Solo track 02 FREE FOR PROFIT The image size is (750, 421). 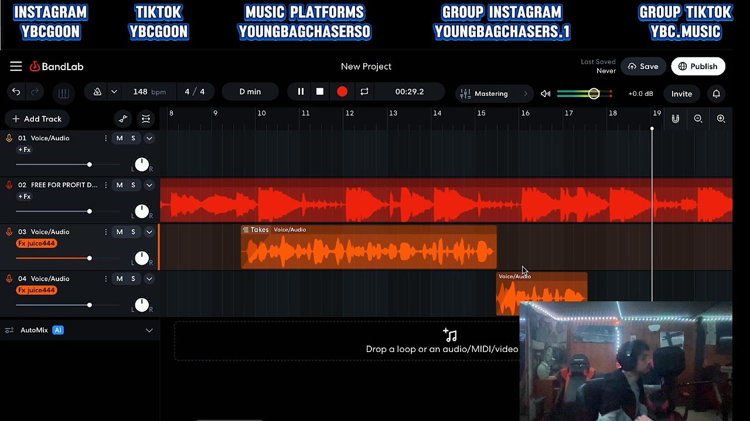pyautogui.click(x=133, y=185)
